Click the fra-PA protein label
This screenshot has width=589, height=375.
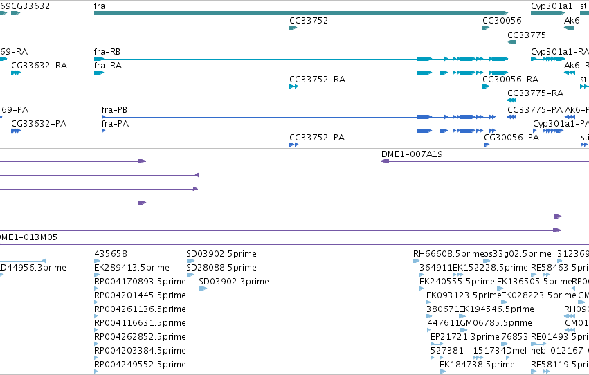coord(115,123)
